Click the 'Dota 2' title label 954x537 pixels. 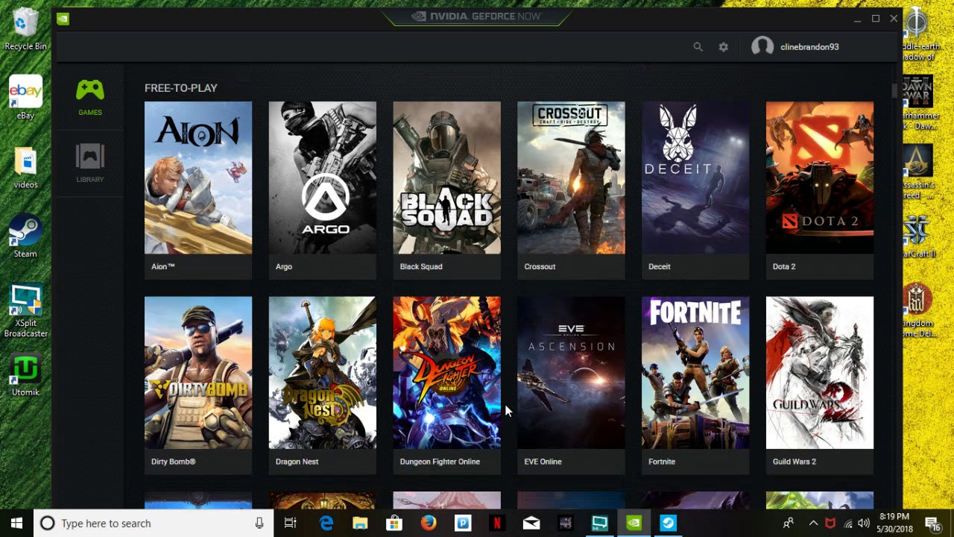[784, 266]
